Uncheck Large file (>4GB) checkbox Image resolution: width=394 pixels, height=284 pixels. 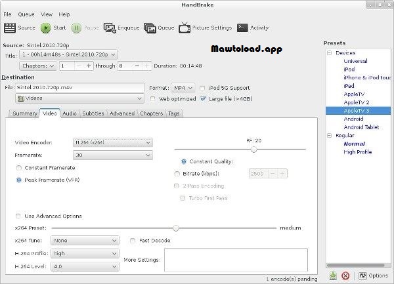(203, 98)
